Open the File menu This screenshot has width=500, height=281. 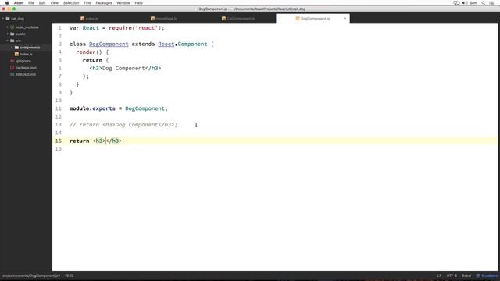(x=31, y=3)
